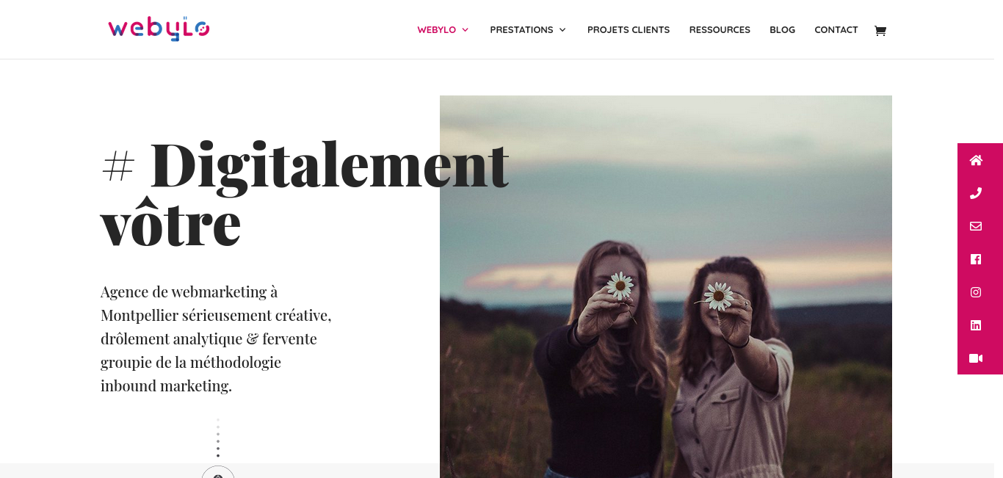This screenshot has width=1003, height=478.
Task: Open the LinkedIn icon link
Action: 976,325
